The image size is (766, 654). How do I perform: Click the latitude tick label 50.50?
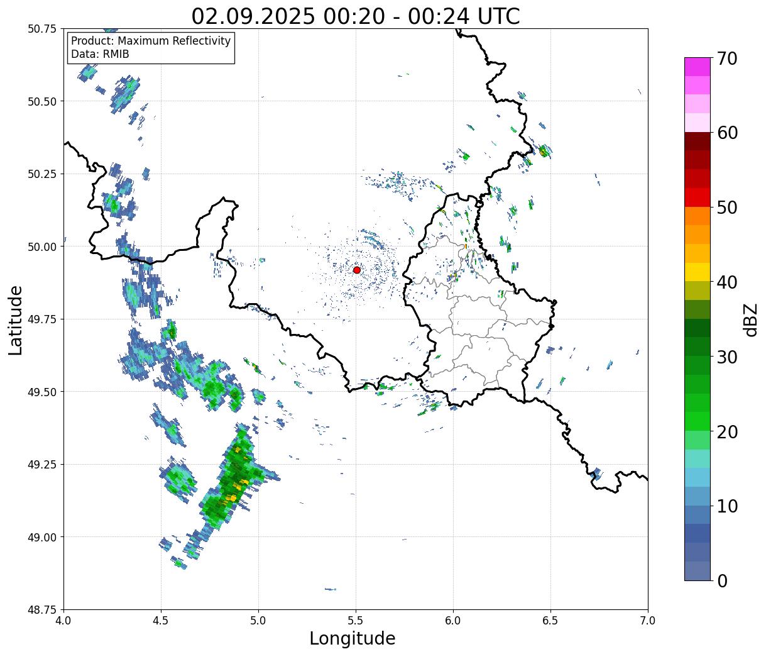tap(42, 101)
